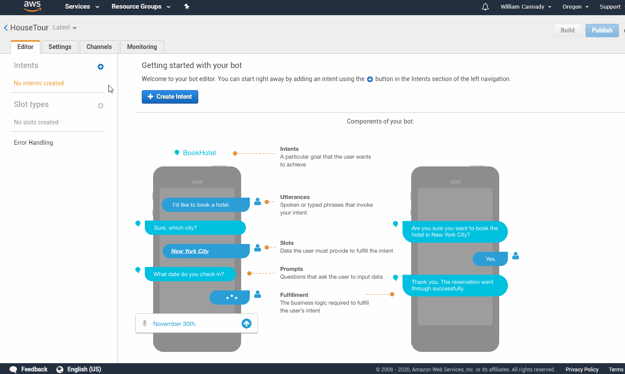Click the Create Intent button
Viewport: 625px width, 374px height.
tap(170, 97)
